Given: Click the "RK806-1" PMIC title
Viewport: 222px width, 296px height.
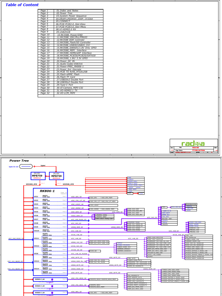Looking at the screenshot, I should click(x=47, y=191).
